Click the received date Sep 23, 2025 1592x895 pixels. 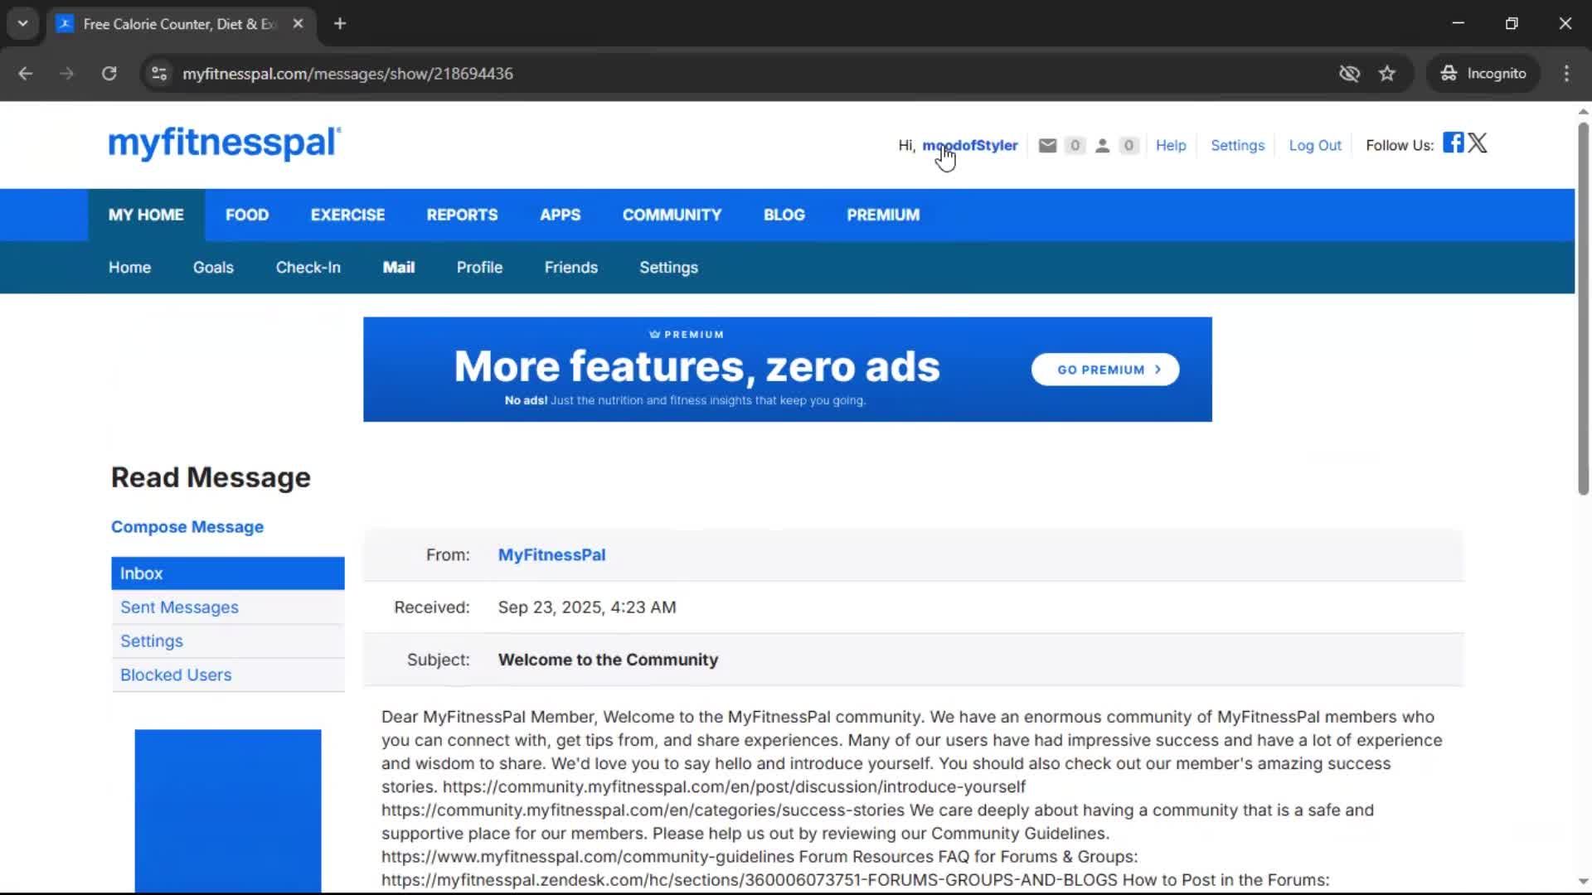tap(587, 607)
